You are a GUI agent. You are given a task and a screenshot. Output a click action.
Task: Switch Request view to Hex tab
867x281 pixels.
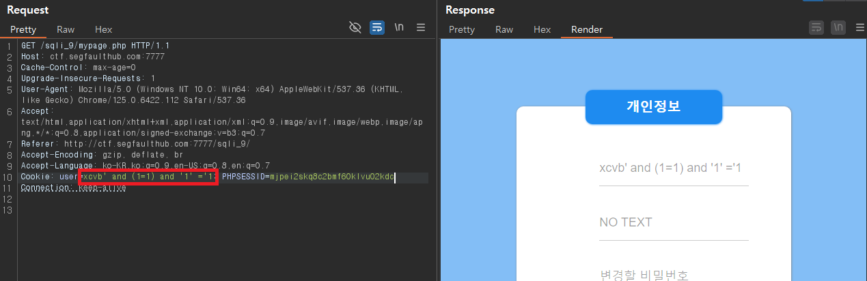pyautogui.click(x=103, y=29)
